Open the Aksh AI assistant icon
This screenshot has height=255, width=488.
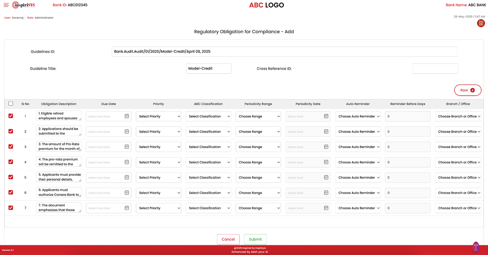click(x=476, y=247)
